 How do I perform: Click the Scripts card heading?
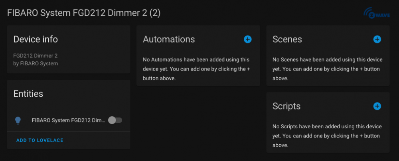(286, 106)
